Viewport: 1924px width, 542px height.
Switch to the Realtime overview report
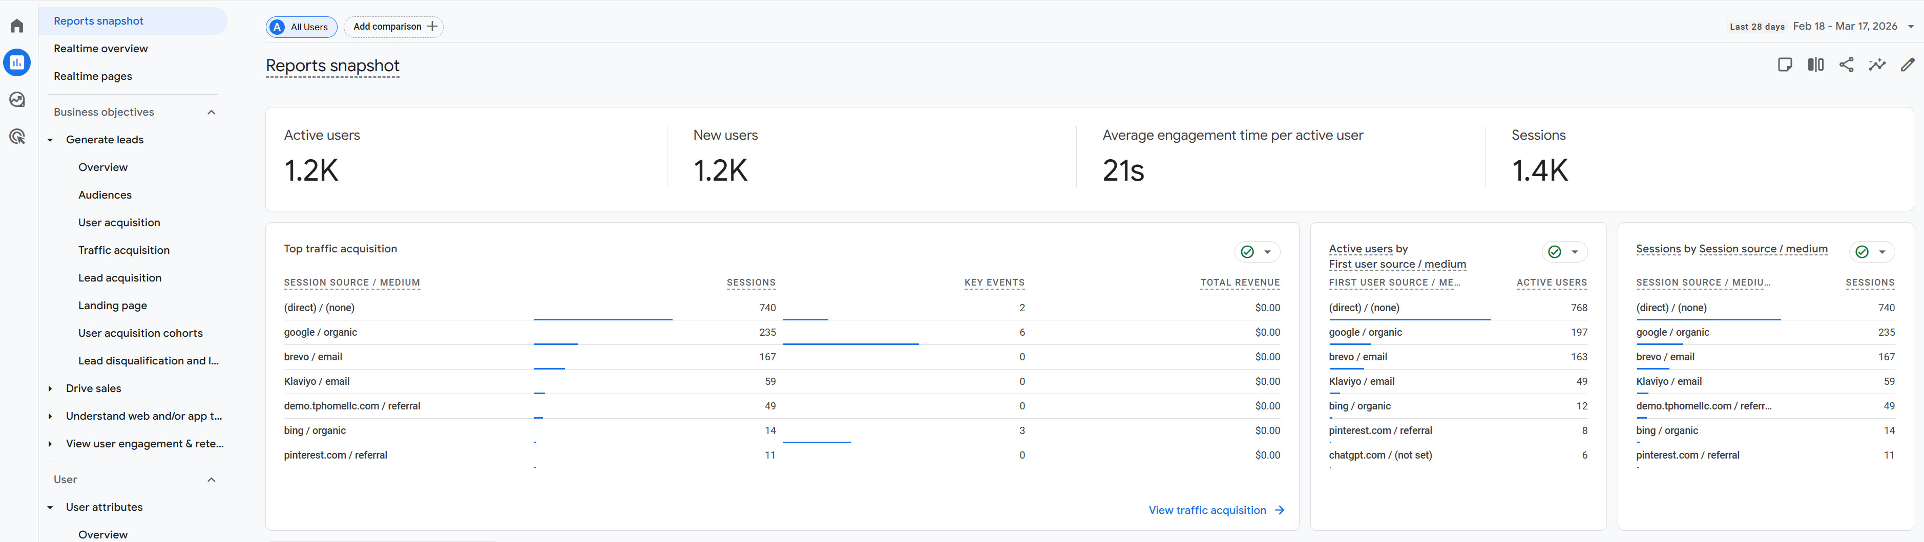click(100, 48)
